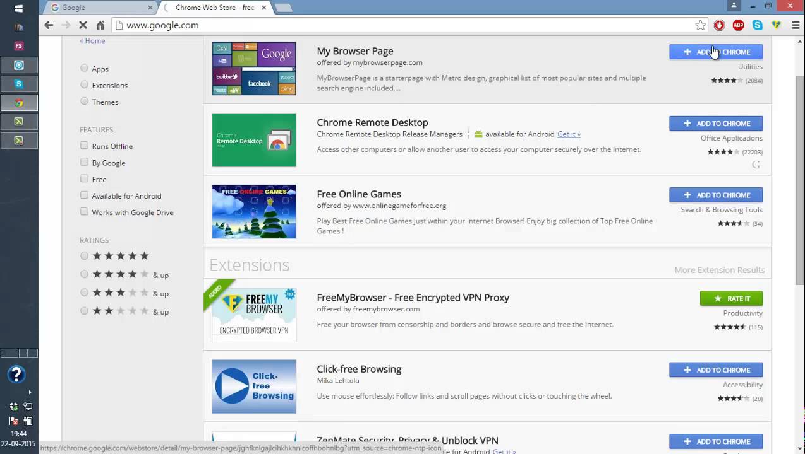Add Chrome Remote Desktop to Chrome

[x=716, y=123]
